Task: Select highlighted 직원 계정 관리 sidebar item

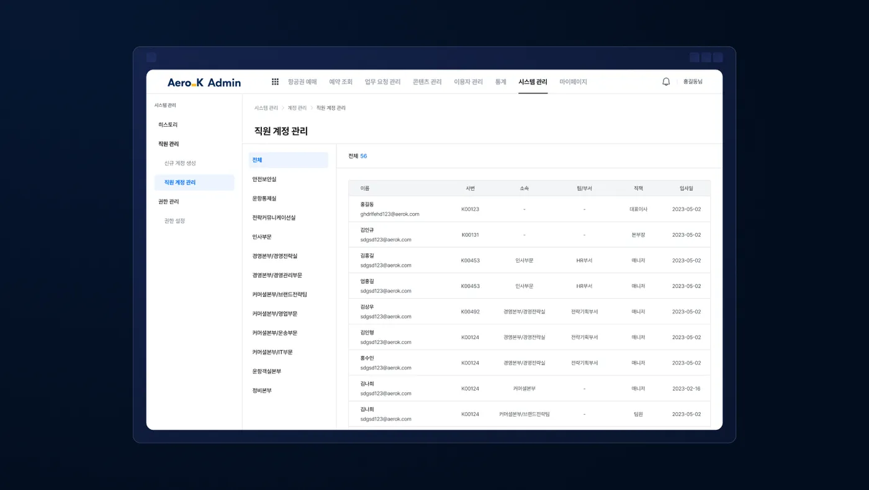Action: point(194,183)
